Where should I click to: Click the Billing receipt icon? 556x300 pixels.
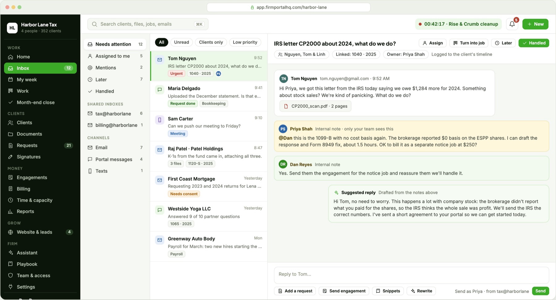coord(11,189)
